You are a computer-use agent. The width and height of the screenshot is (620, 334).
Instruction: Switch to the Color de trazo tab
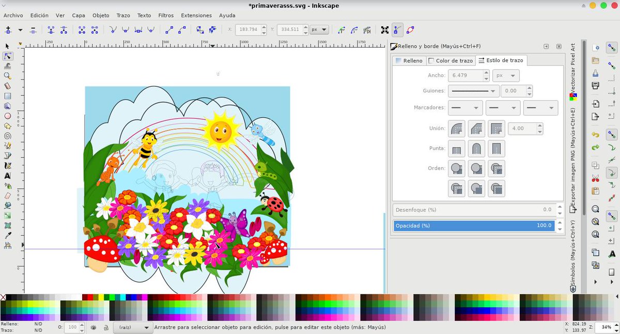[x=450, y=60]
